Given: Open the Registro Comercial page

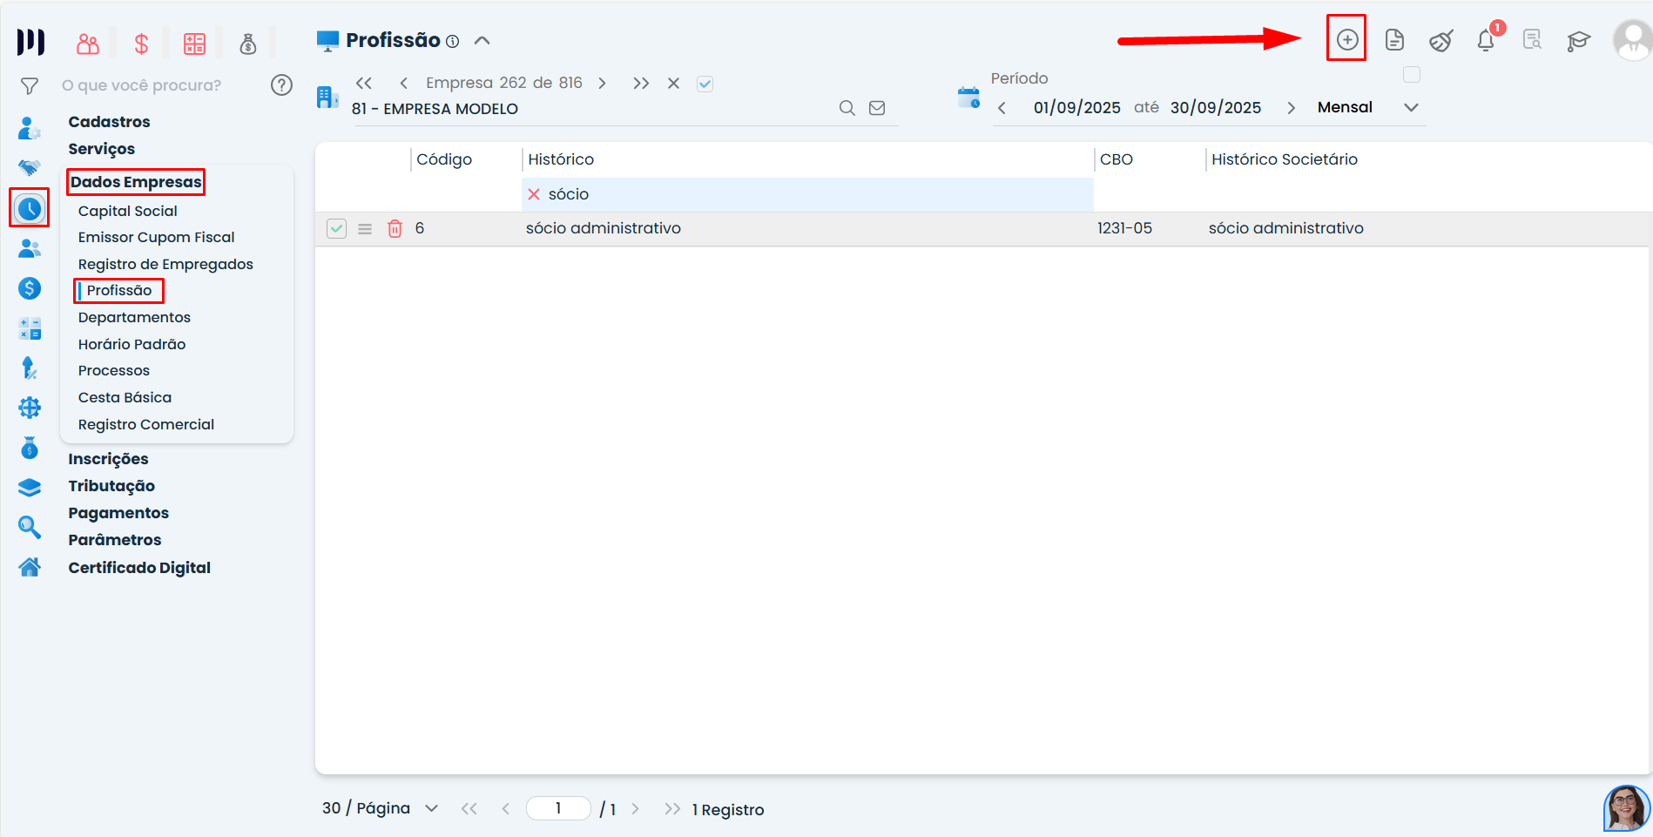Looking at the screenshot, I should click(x=146, y=424).
